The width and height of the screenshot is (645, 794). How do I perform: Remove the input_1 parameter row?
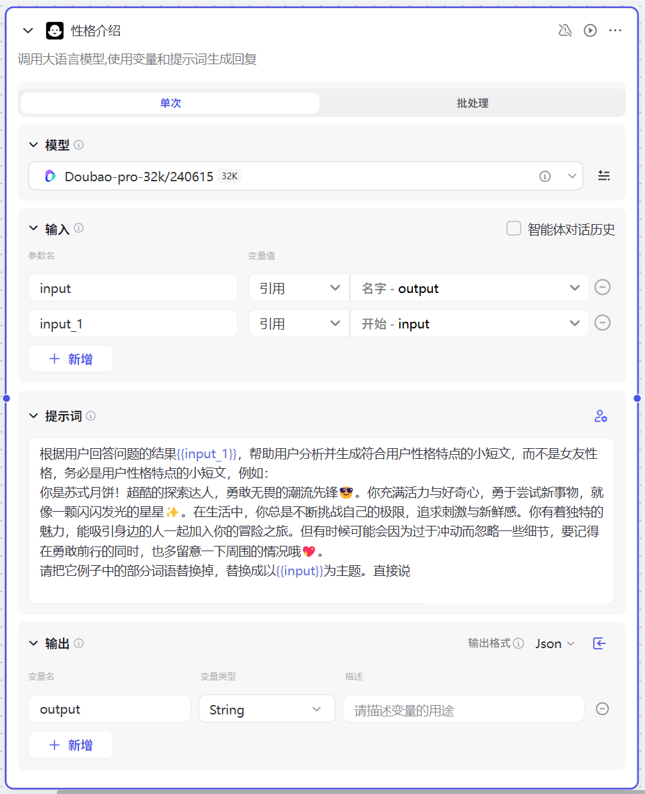point(602,323)
